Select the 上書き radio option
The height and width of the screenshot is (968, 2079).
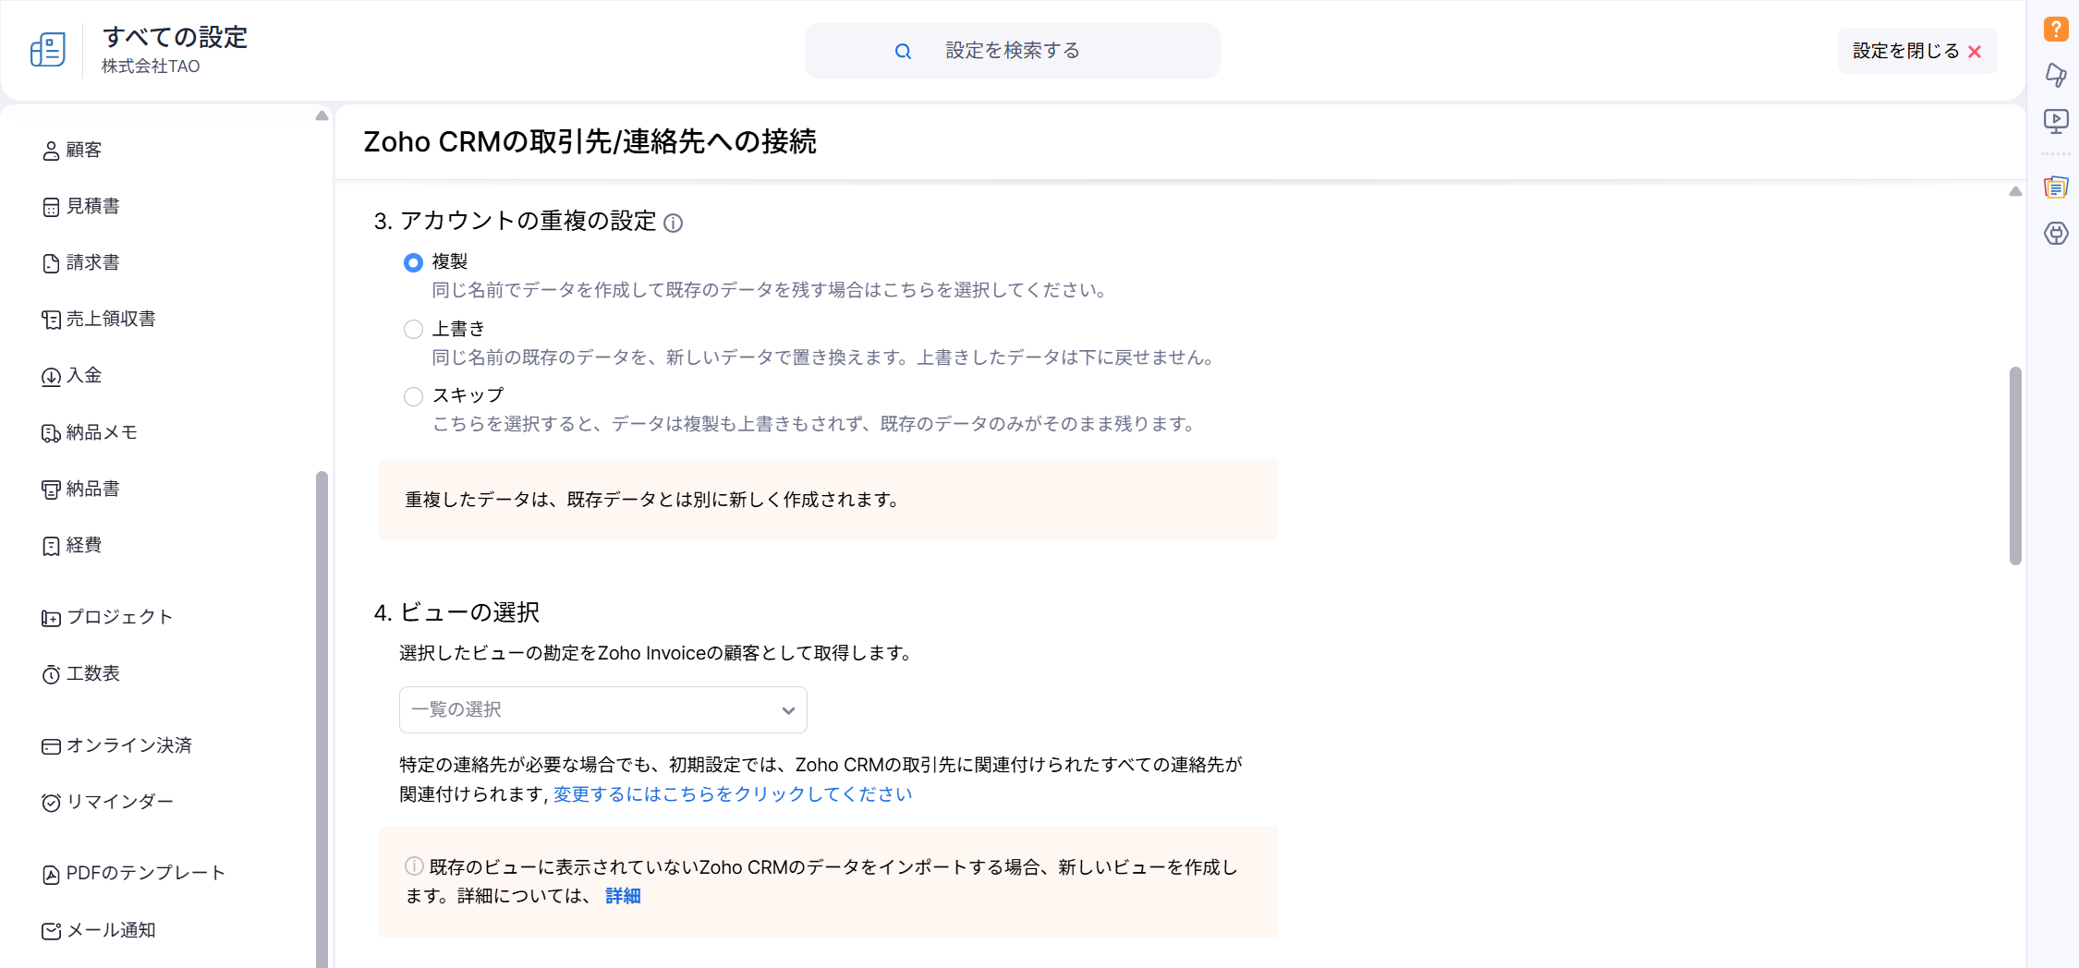point(413,330)
